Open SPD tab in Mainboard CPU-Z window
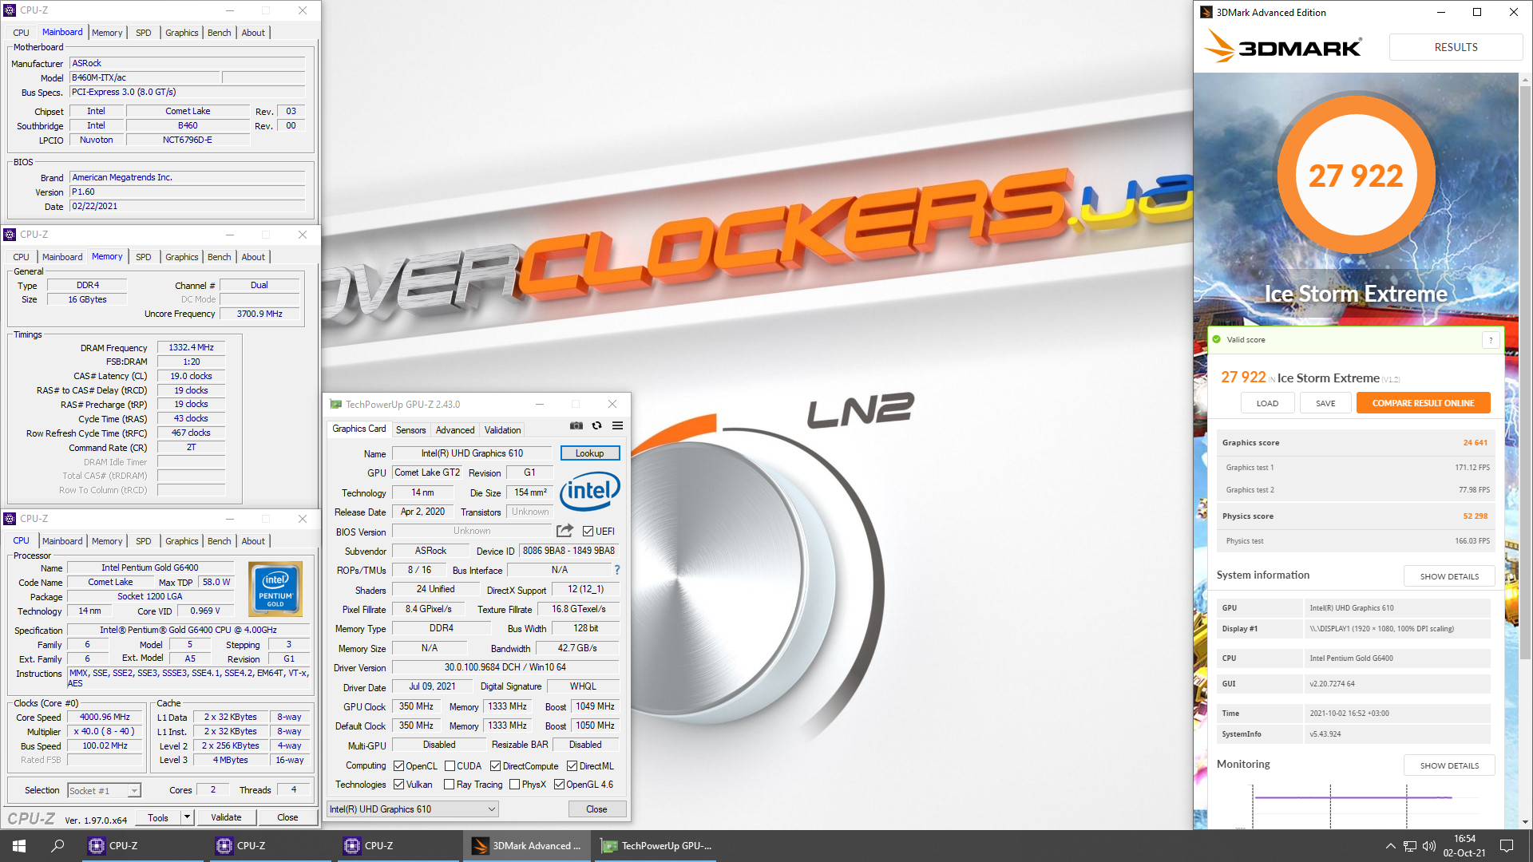 click(143, 33)
